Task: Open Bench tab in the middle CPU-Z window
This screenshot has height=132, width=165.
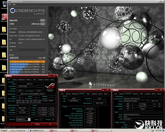Action: click(x=100, y=94)
